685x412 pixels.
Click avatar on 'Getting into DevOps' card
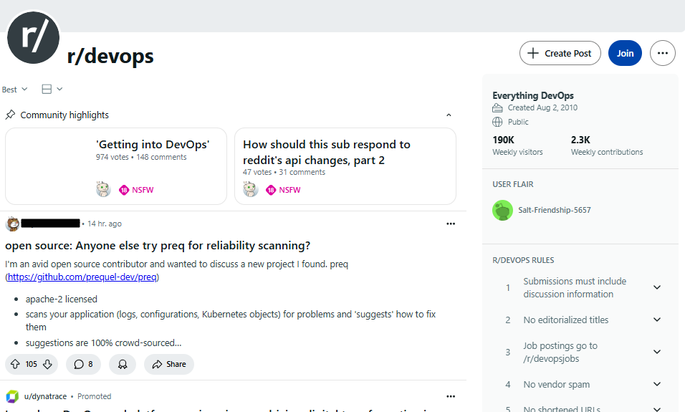click(x=103, y=190)
